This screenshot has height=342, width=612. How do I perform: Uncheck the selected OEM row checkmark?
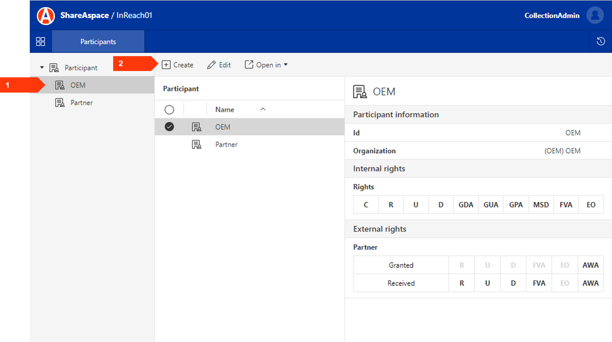(169, 127)
